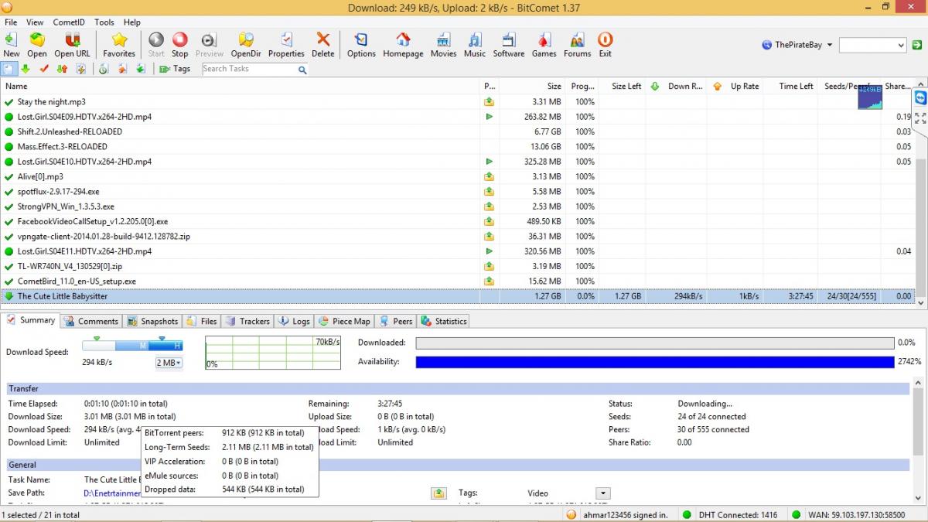Select The Cute Little Babysitter task row
Image resolution: width=928 pixels, height=522 pixels.
pos(458,296)
